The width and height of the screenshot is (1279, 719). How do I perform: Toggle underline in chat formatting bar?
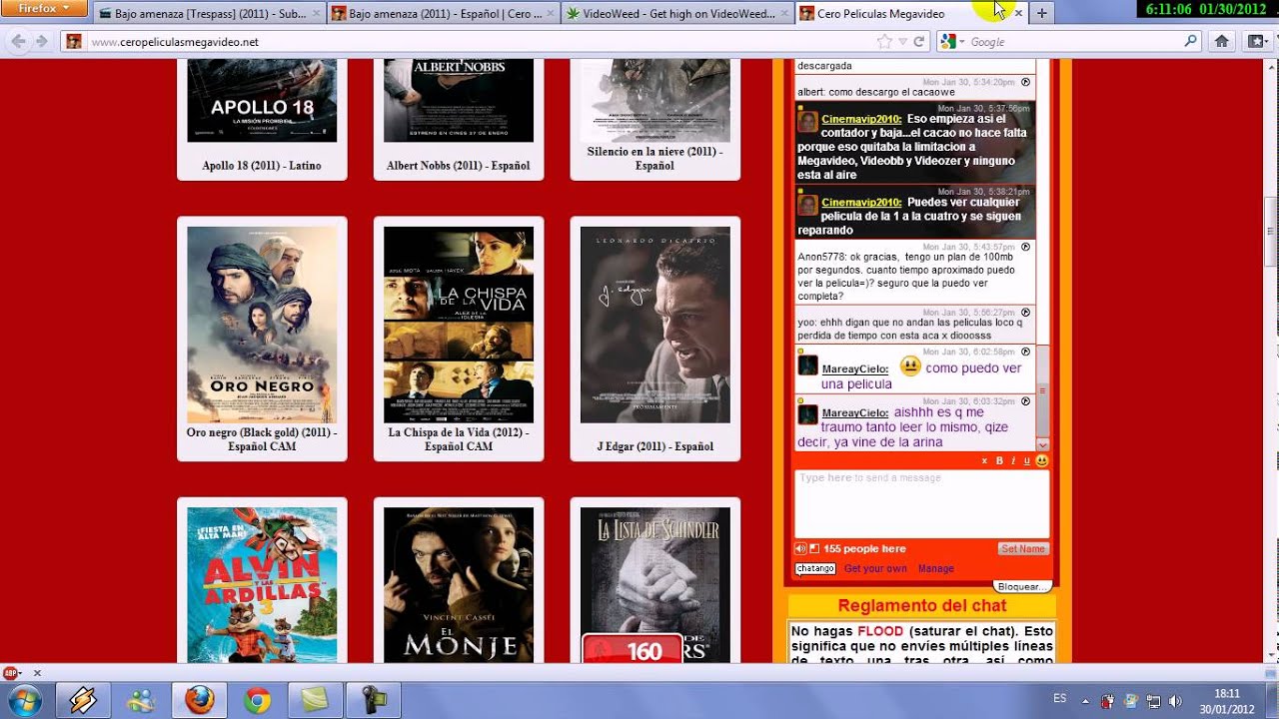[x=1026, y=460]
